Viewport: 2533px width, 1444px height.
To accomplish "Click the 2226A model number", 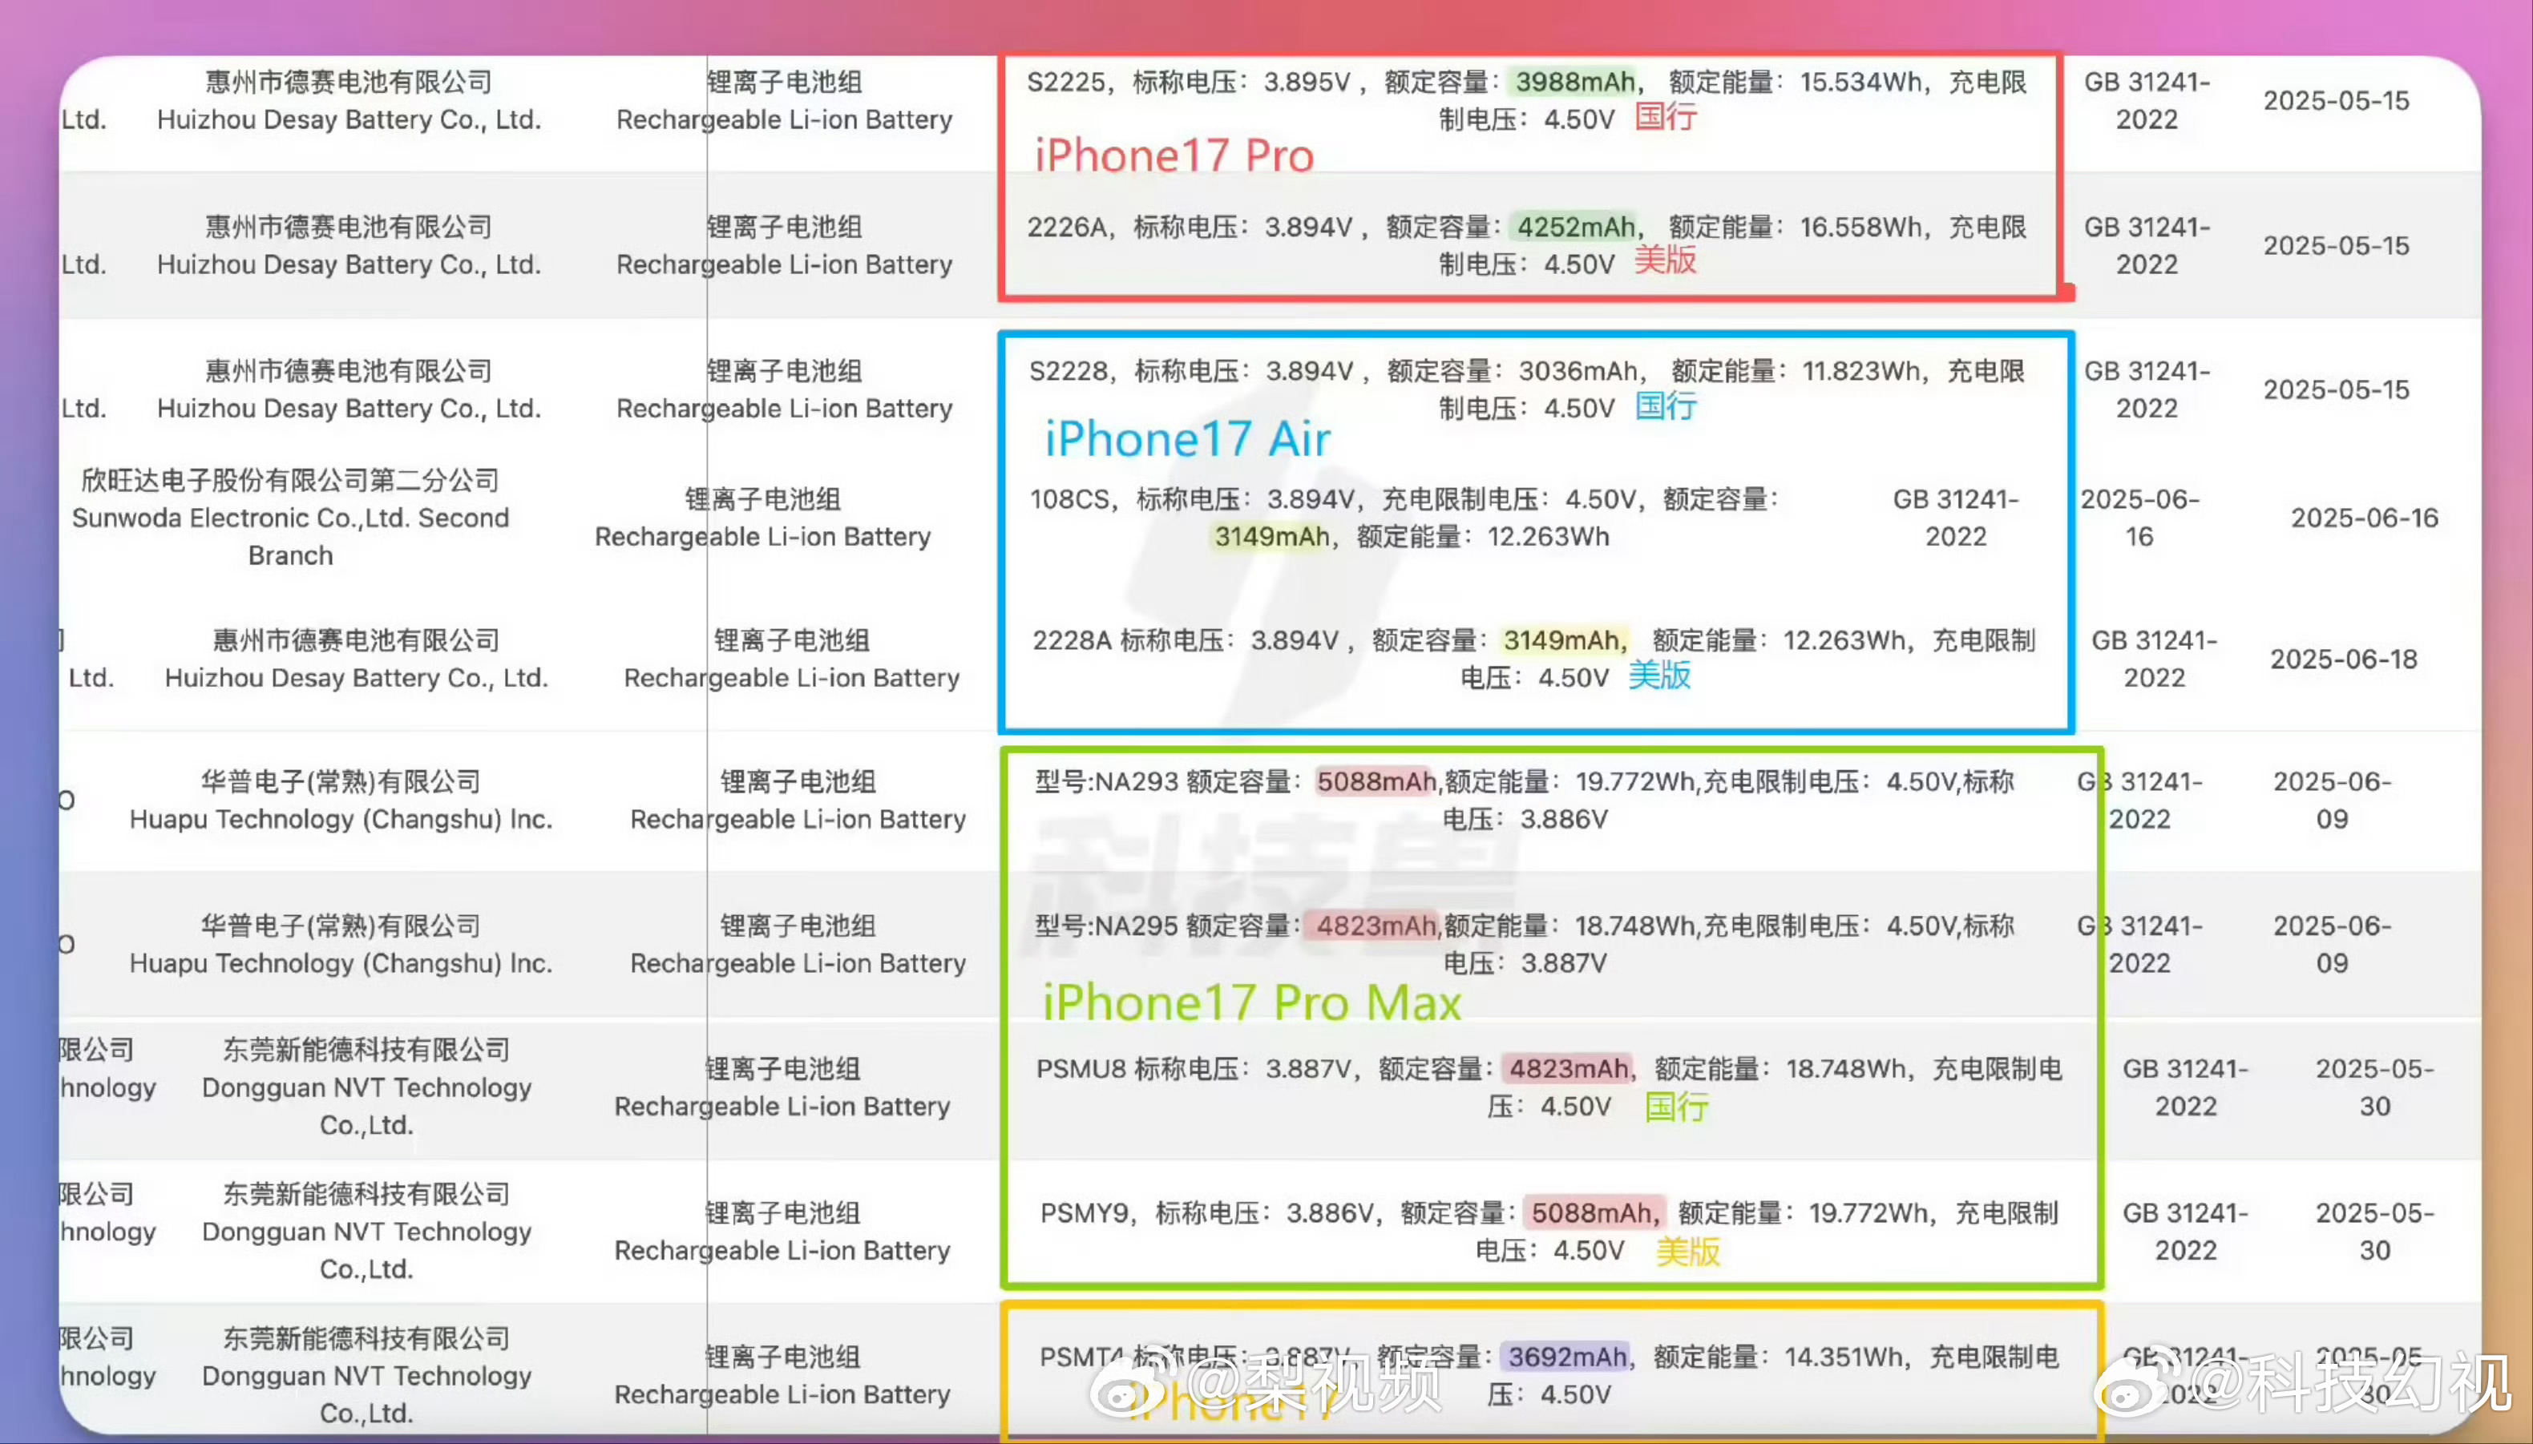I will pyautogui.click(x=1066, y=227).
